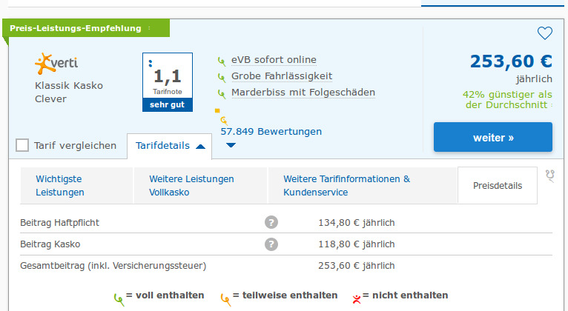The height and width of the screenshot is (311, 568).
Task: Click the icon right of Preisdetails tab
Action: (x=549, y=175)
